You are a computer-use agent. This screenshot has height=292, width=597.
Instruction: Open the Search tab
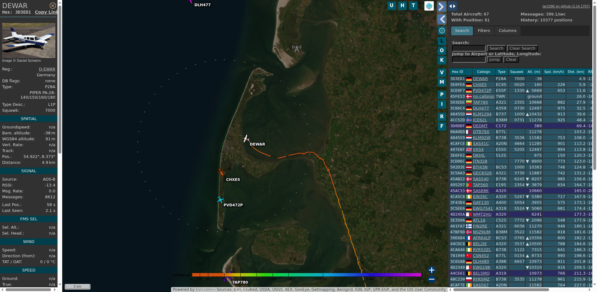tap(462, 31)
